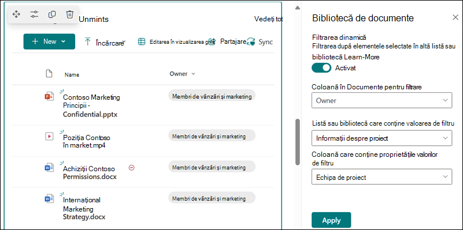Open the Owner column dropdown in the pane
The height and width of the screenshot is (230, 463).
coord(382,100)
